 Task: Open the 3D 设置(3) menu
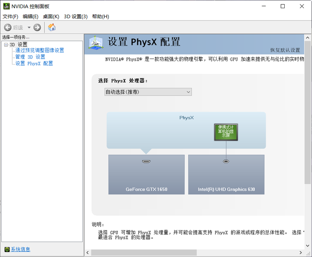click(75, 16)
